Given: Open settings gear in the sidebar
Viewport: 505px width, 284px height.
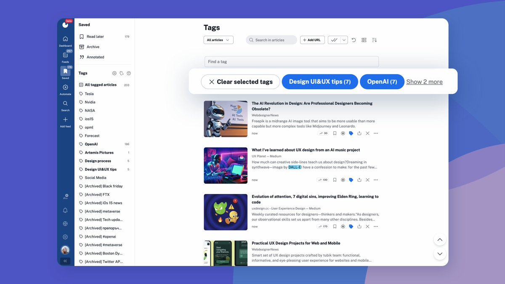Looking at the screenshot, I should [65, 237].
